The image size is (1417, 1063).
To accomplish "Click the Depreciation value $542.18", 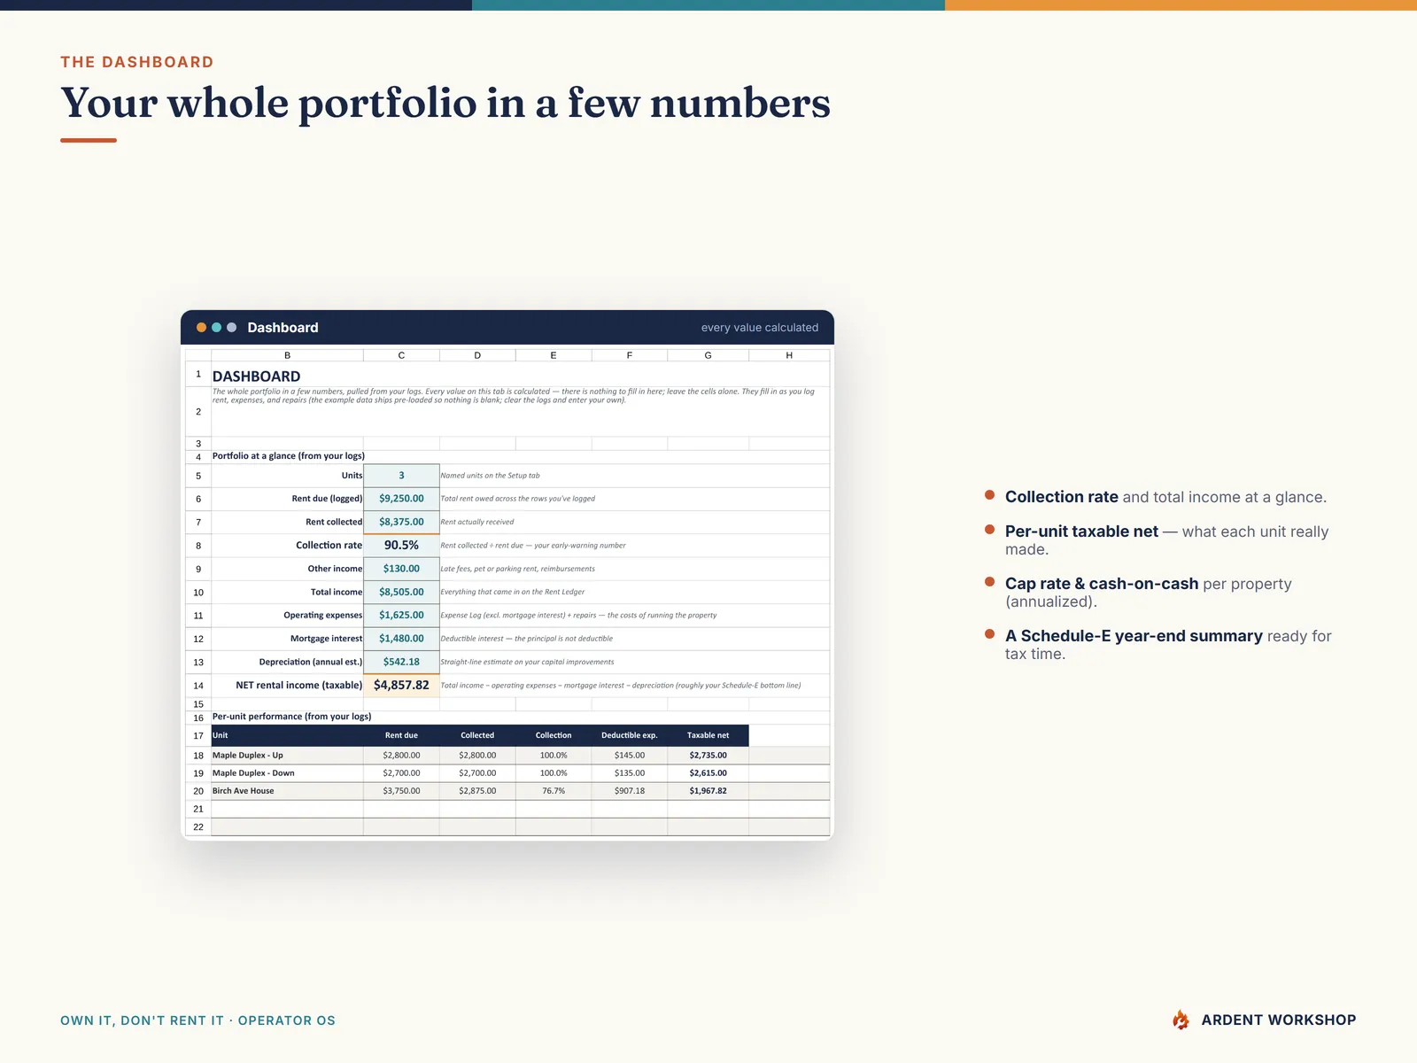I will [401, 662].
